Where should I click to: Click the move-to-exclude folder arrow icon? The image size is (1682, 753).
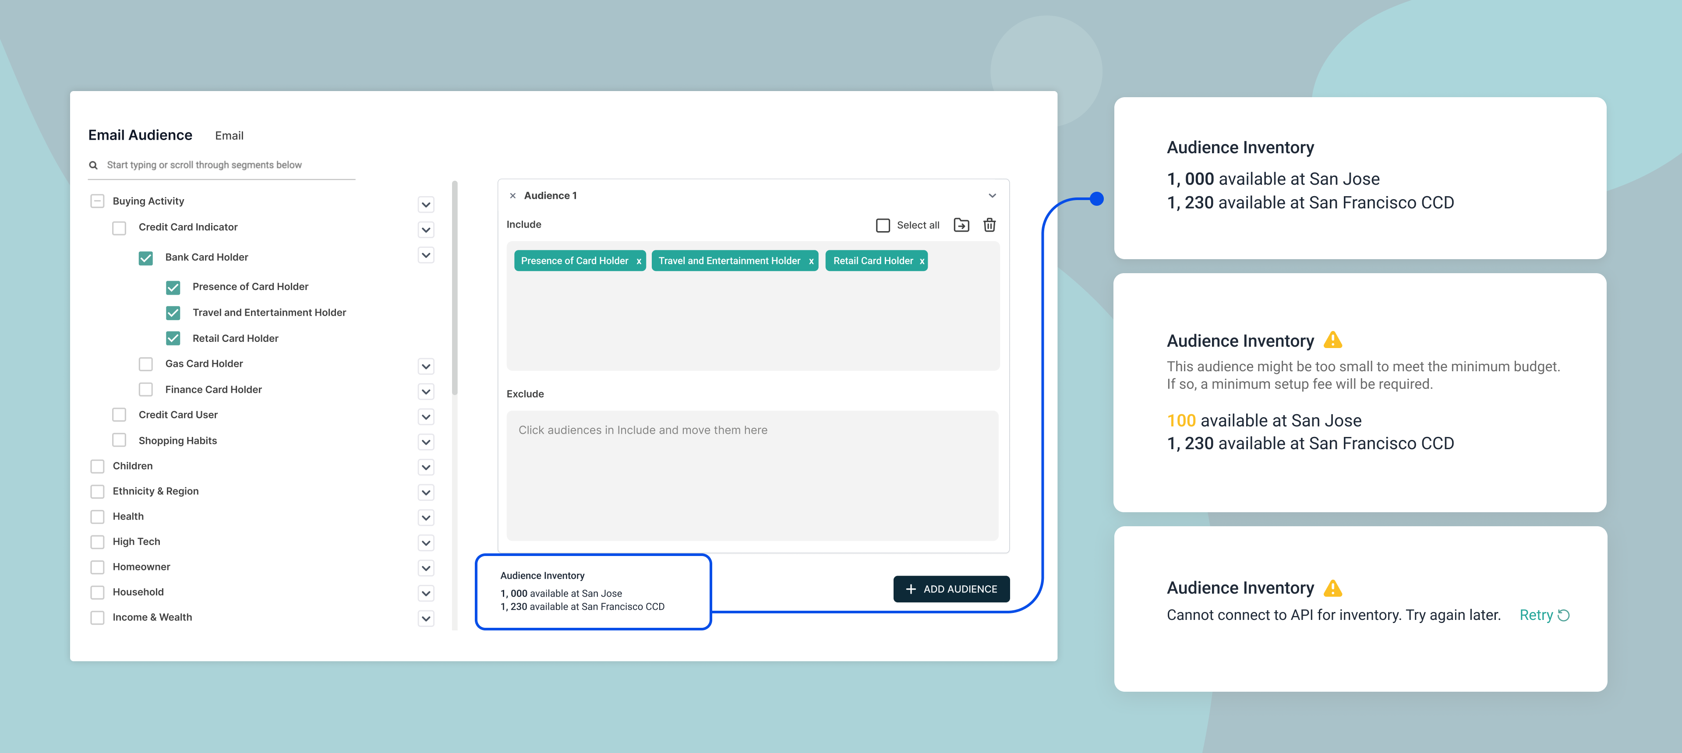point(961,225)
